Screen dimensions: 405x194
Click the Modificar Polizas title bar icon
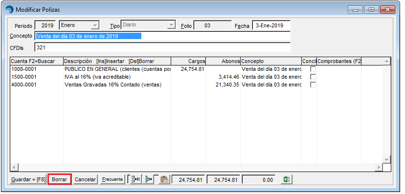10,10
